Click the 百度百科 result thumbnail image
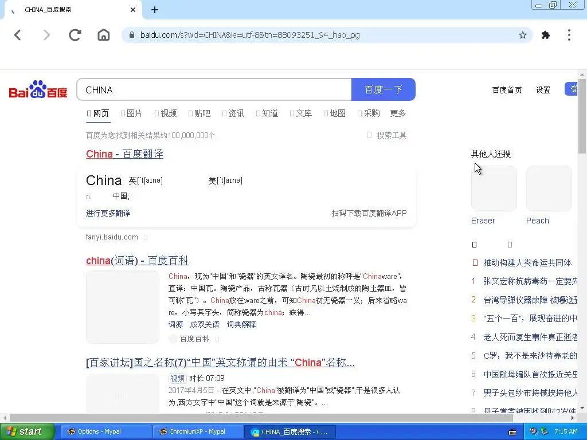Image resolution: width=587 pixels, height=440 pixels. [123, 307]
